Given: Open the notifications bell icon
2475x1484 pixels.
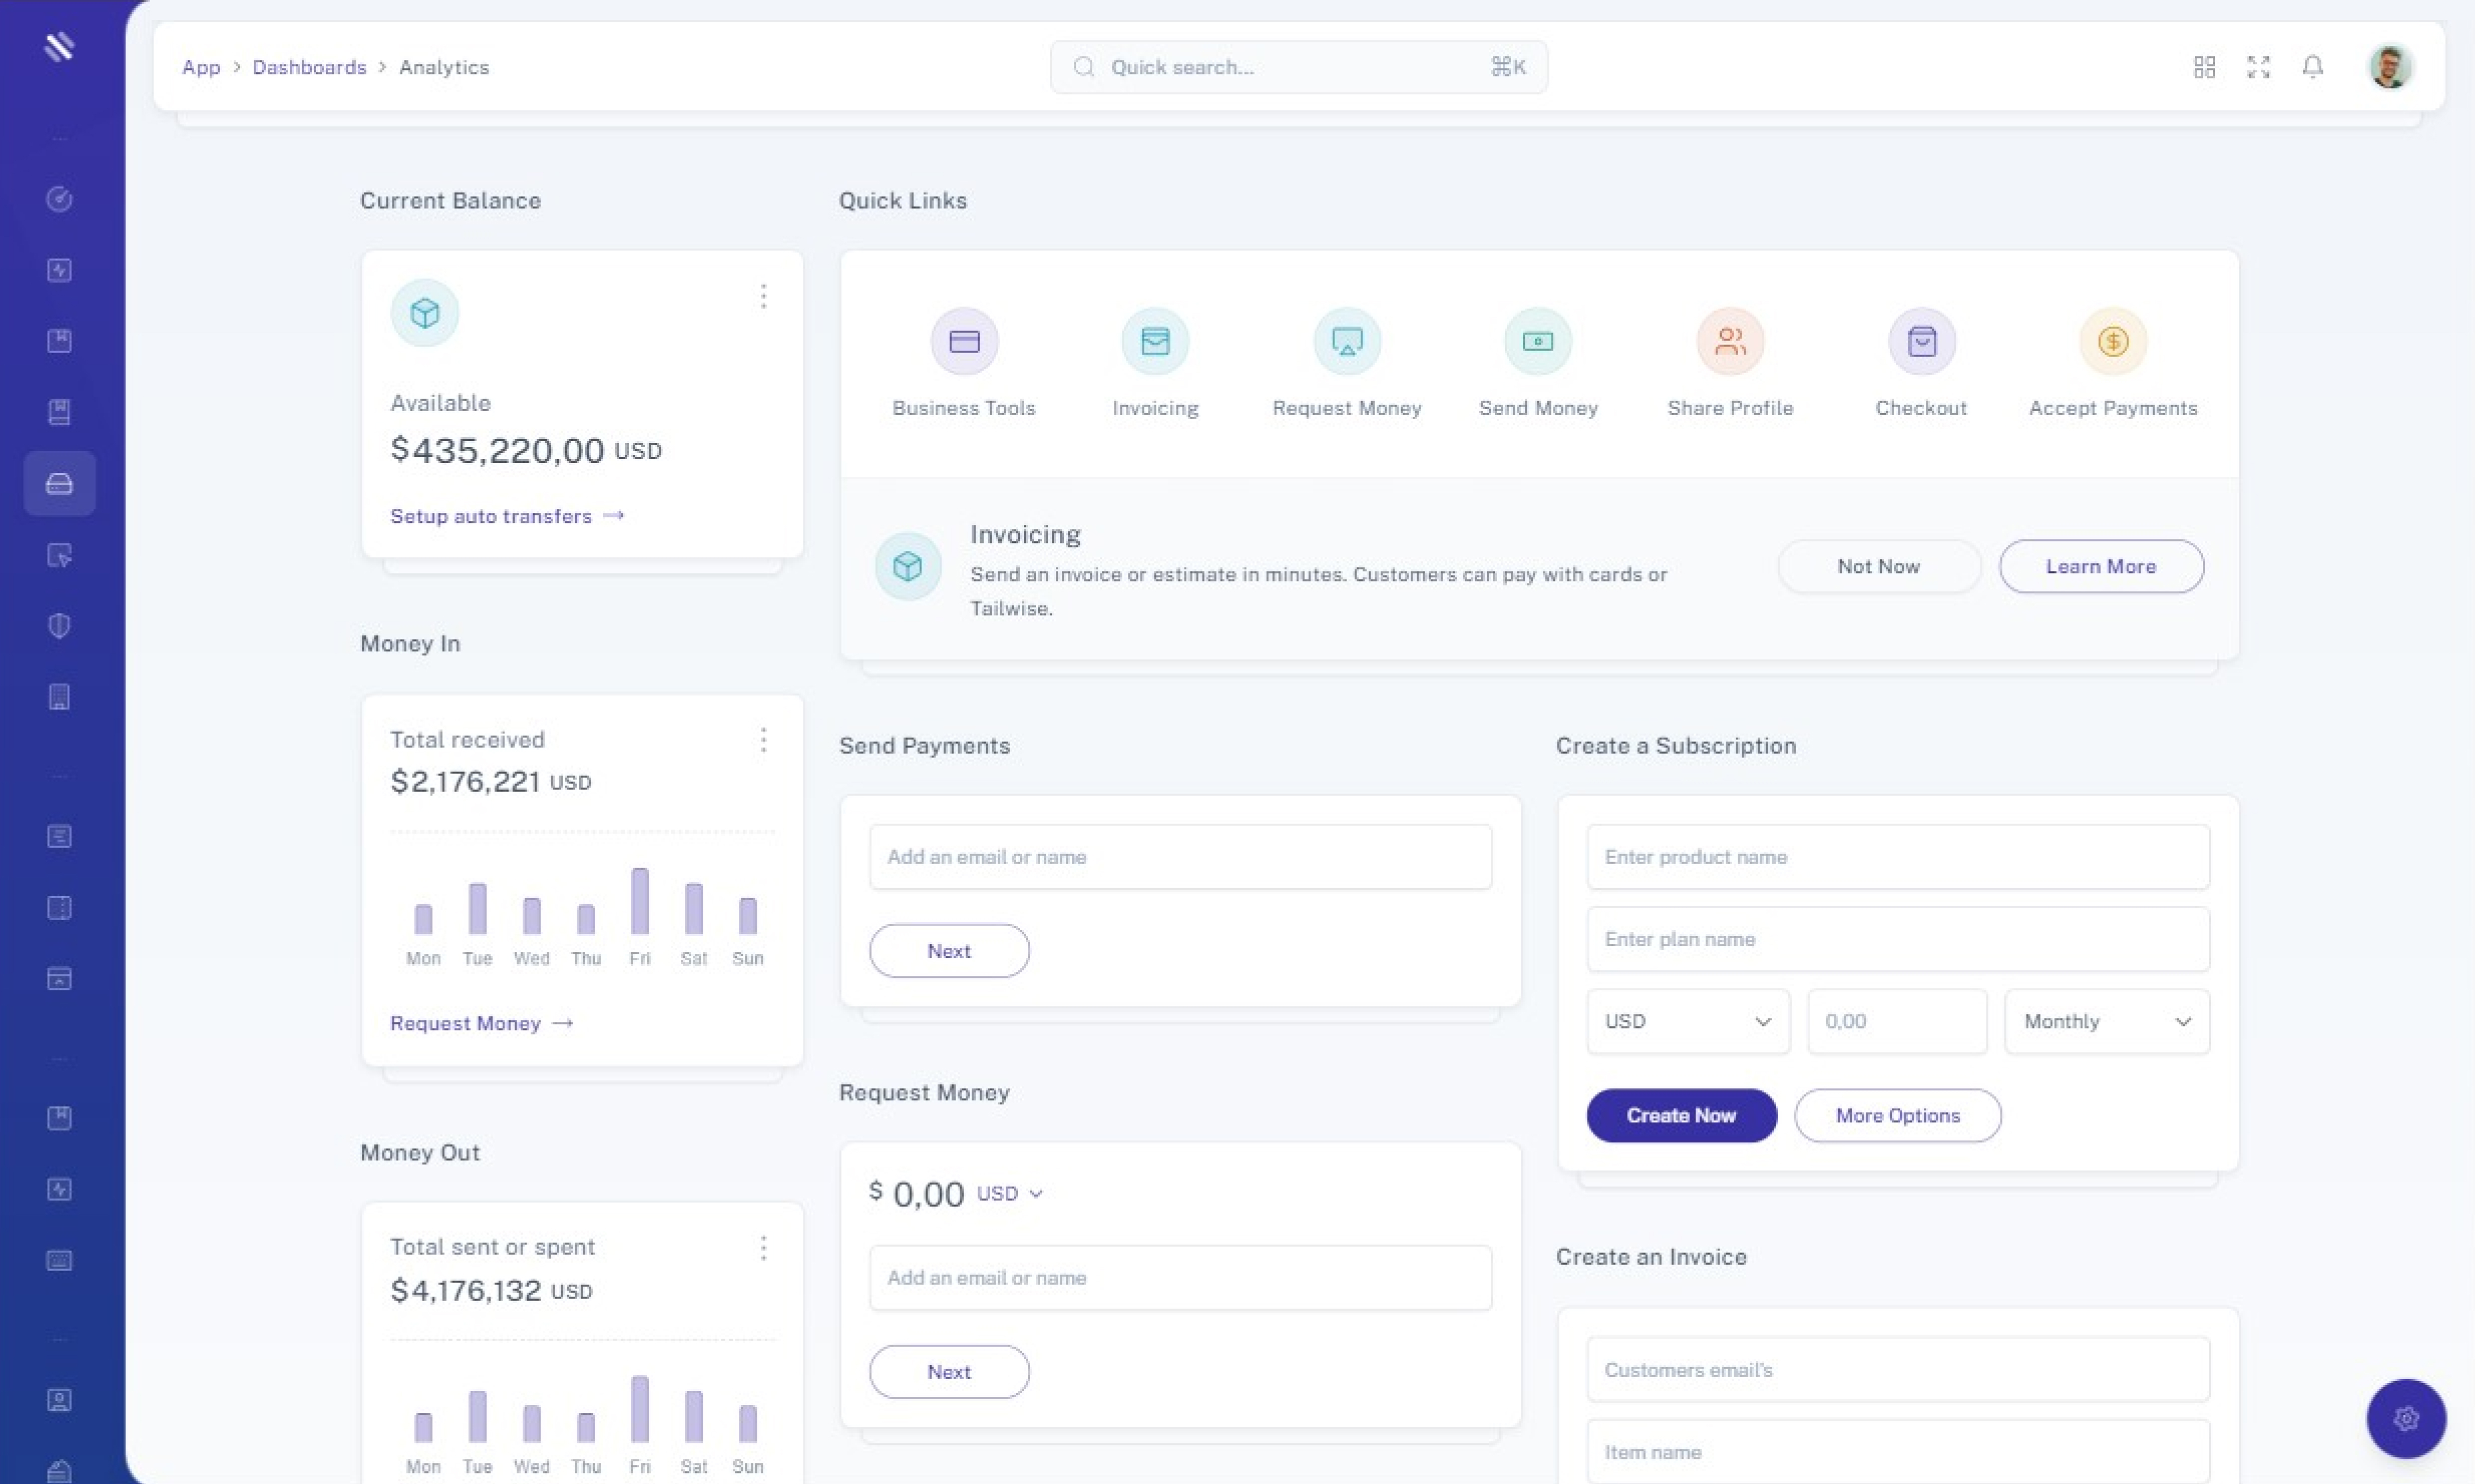Looking at the screenshot, I should [x=2312, y=67].
